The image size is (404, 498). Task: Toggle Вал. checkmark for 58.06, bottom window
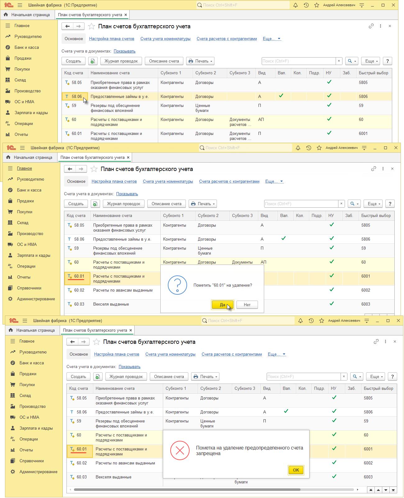point(286,411)
